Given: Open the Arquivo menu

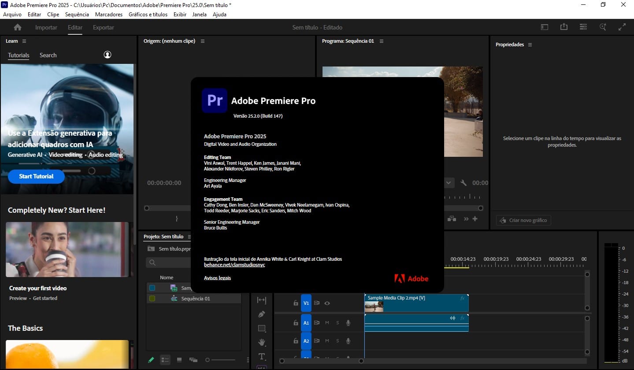Looking at the screenshot, I should (x=11, y=14).
